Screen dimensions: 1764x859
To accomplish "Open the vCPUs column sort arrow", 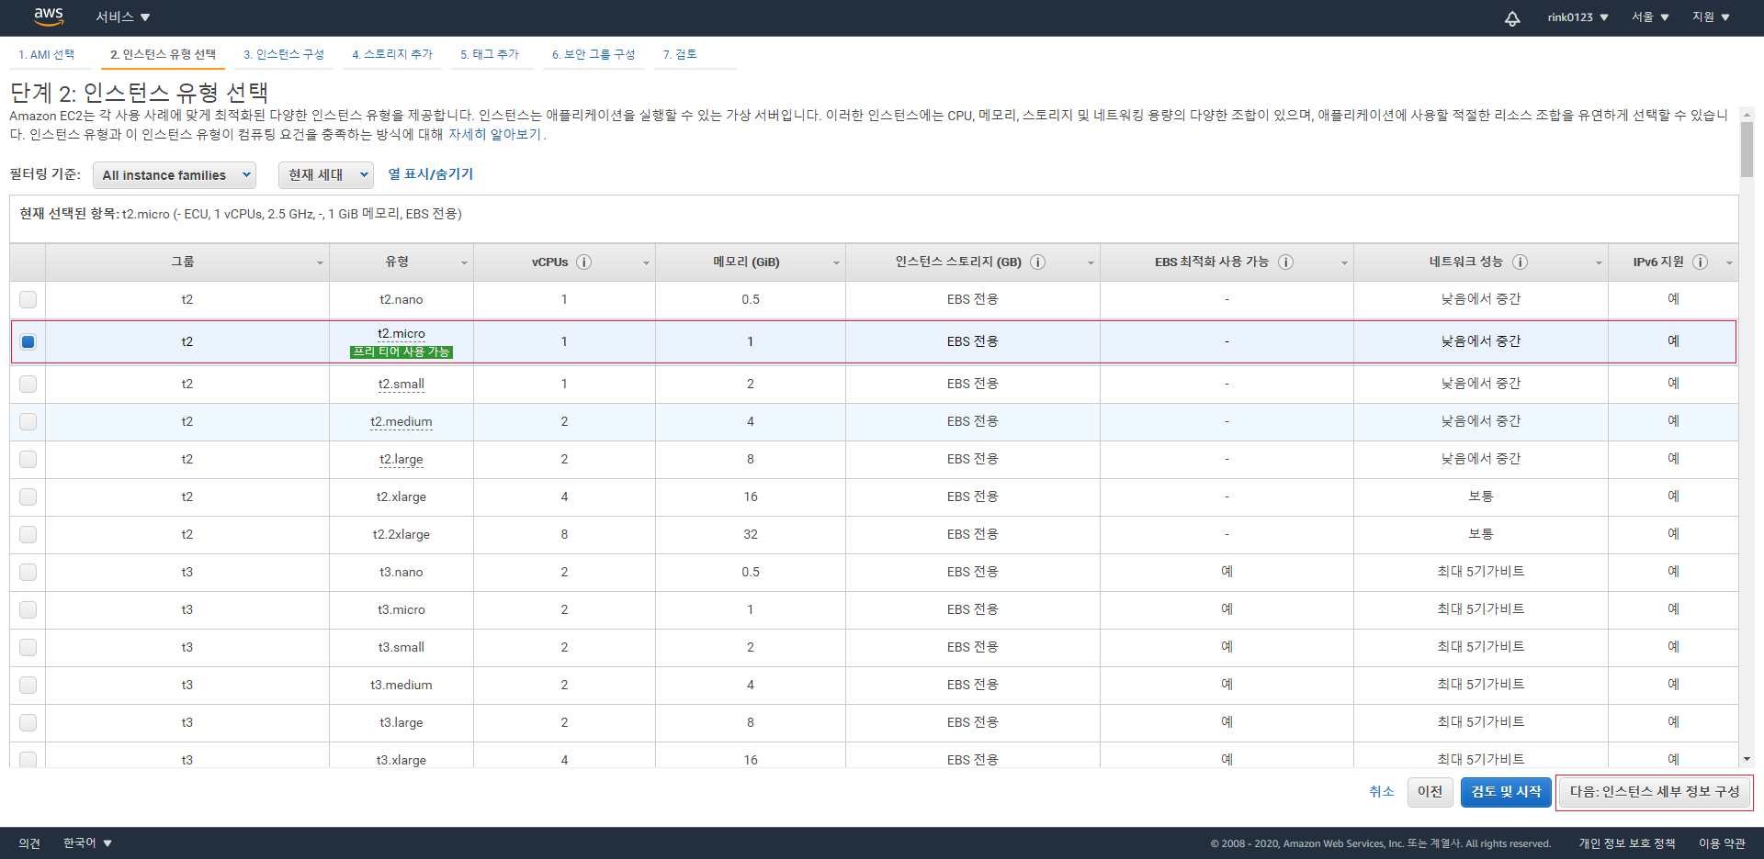I will (x=646, y=263).
